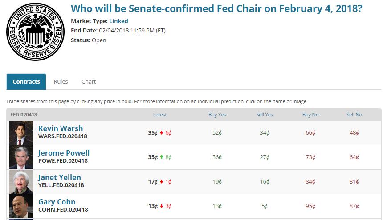Sell No on Kevin Warsh at 48¢
The image size is (383, 220).
pos(354,133)
